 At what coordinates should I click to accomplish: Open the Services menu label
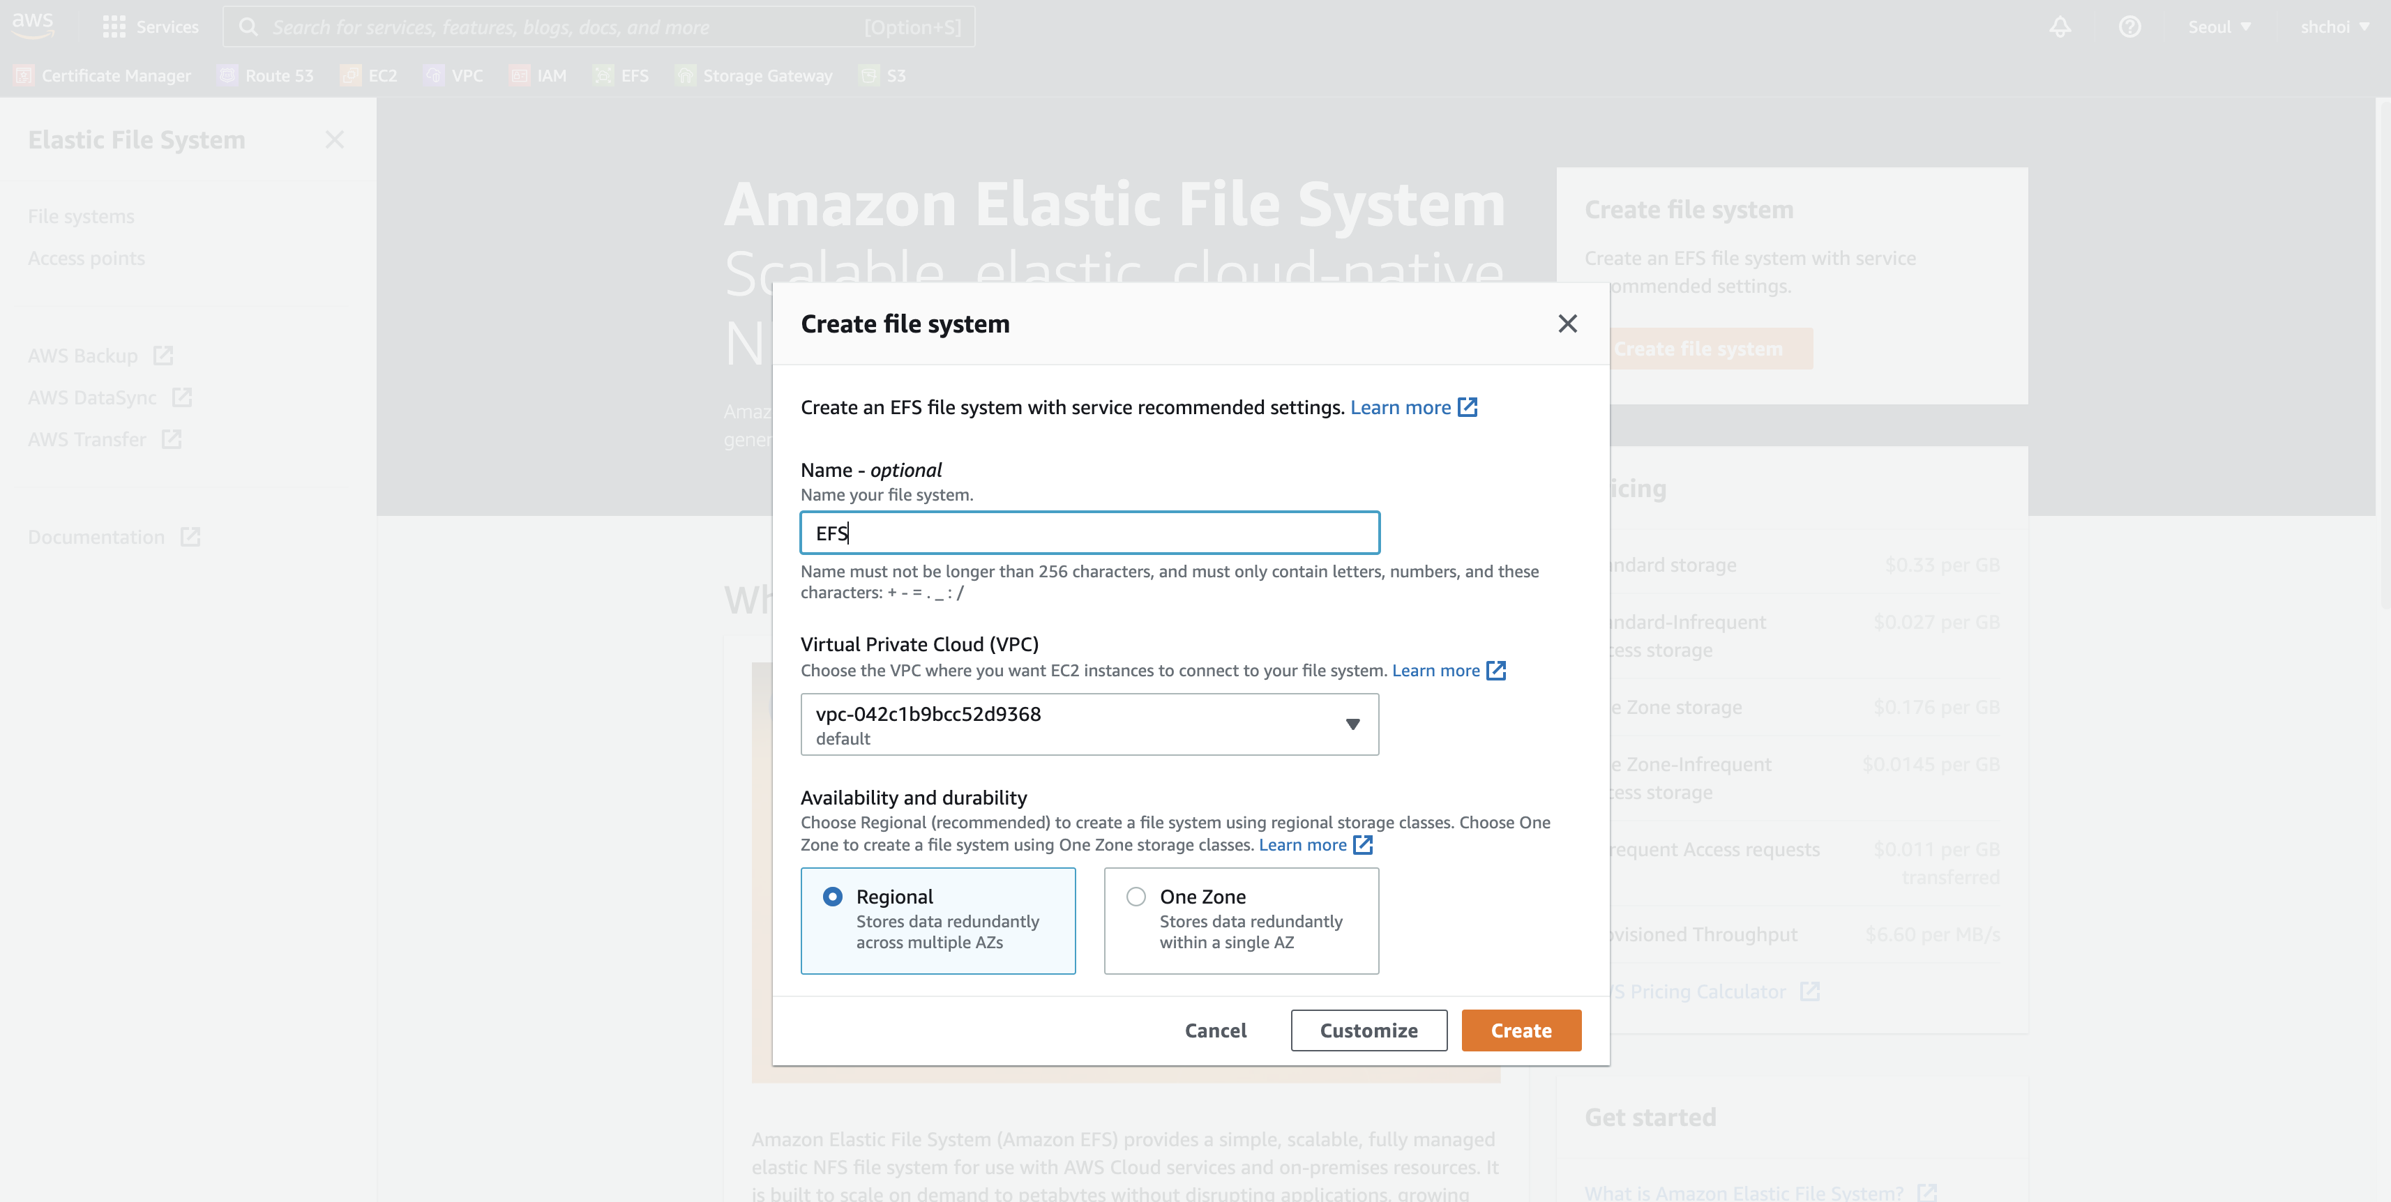[x=167, y=27]
